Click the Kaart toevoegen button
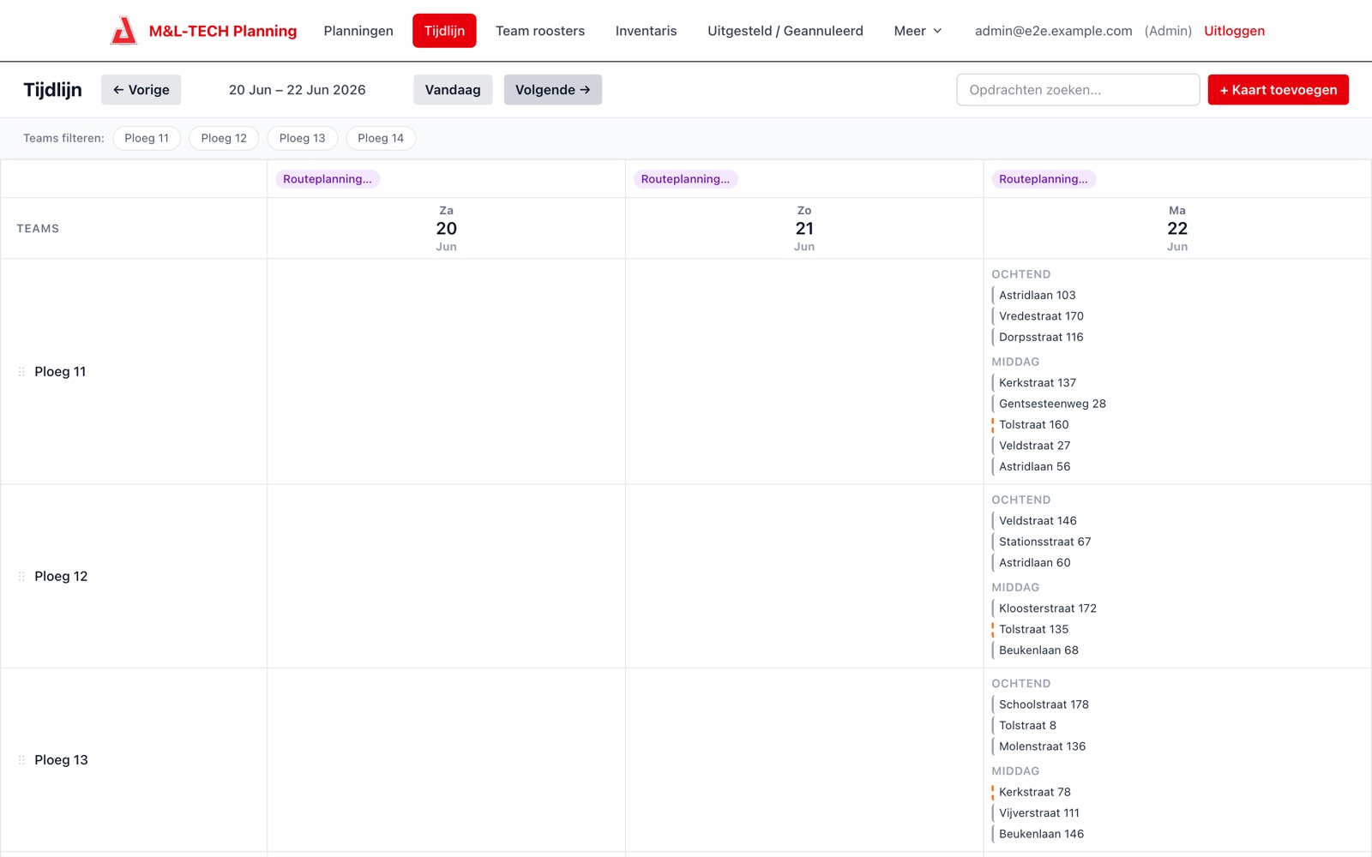 click(x=1278, y=90)
